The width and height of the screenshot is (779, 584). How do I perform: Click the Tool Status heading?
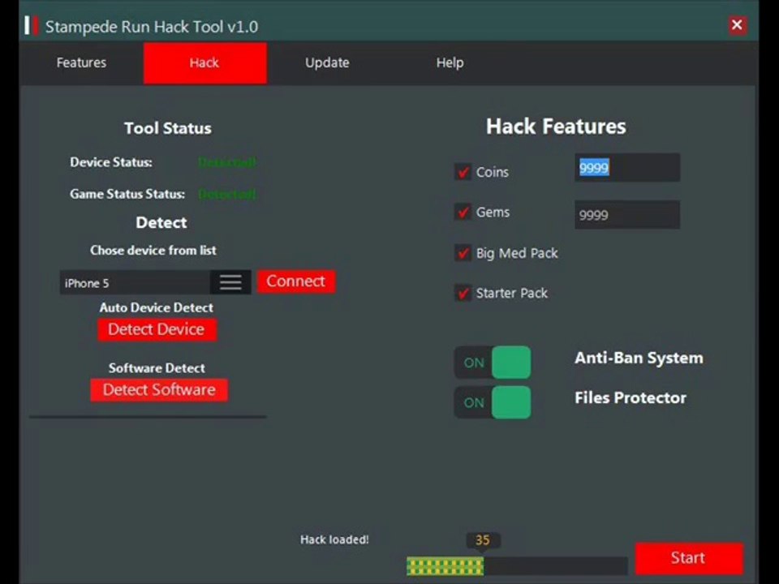[168, 128]
